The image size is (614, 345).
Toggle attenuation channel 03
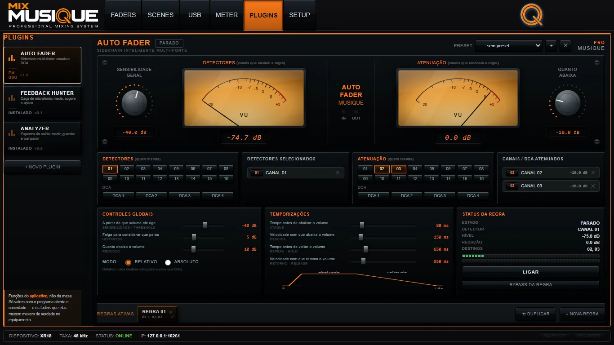click(399, 169)
